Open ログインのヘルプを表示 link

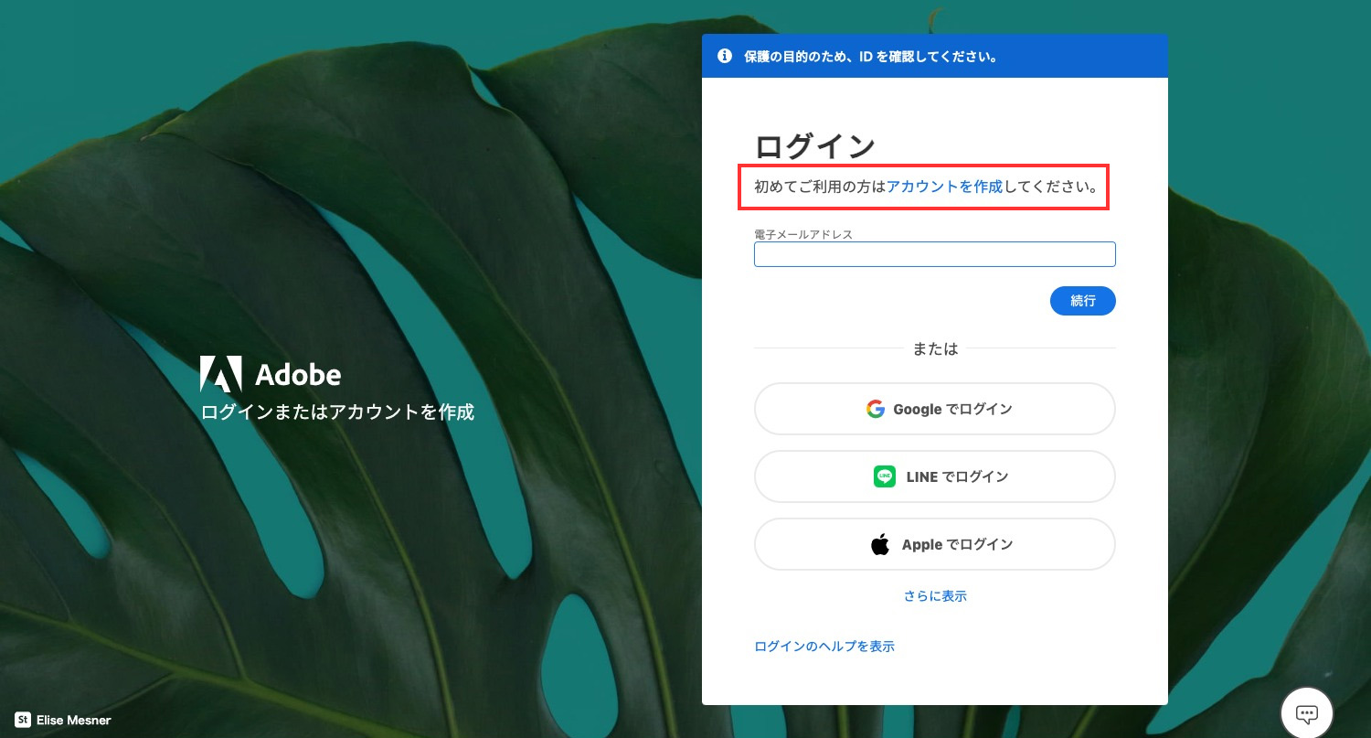click(824, 647)
